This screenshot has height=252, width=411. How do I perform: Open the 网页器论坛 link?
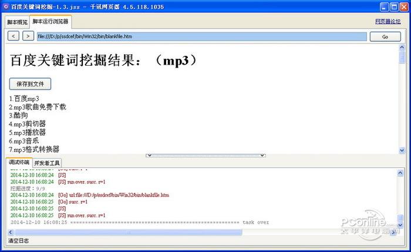[x=388, y=22]
